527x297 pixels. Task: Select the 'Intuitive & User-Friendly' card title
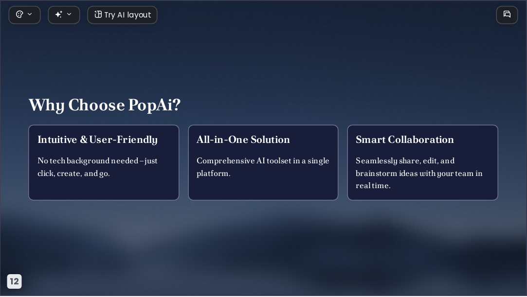97,140
